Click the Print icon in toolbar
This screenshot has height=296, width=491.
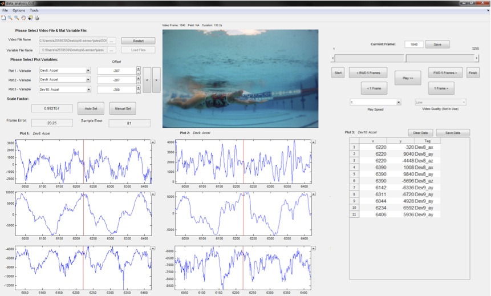pos(37,18)
